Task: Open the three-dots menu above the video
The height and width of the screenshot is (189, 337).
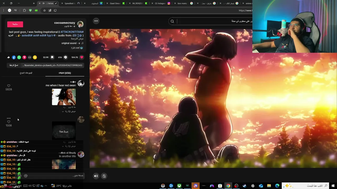Action: coord(96,21)
